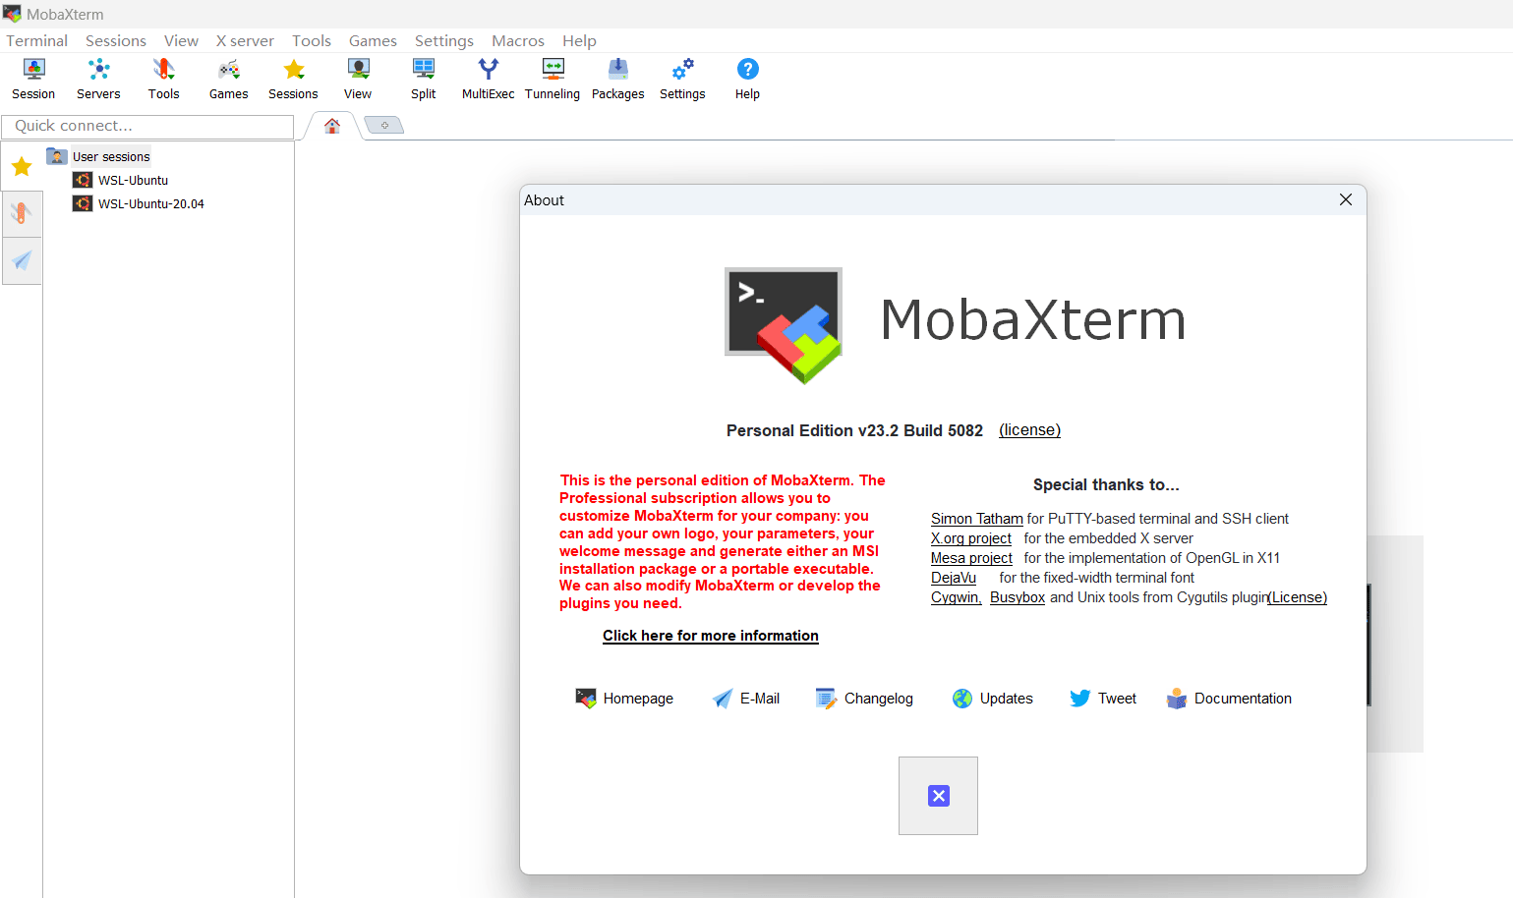Select the paper plane macros sidebar tab
The image size is (1513, 898).
click(x=22, y=260)
